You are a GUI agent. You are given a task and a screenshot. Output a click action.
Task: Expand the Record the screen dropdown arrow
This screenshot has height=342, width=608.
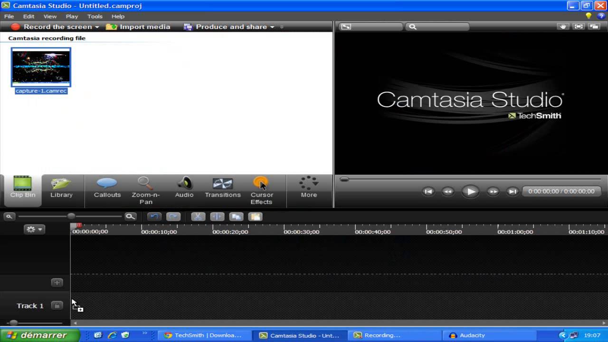click(97, 27)
